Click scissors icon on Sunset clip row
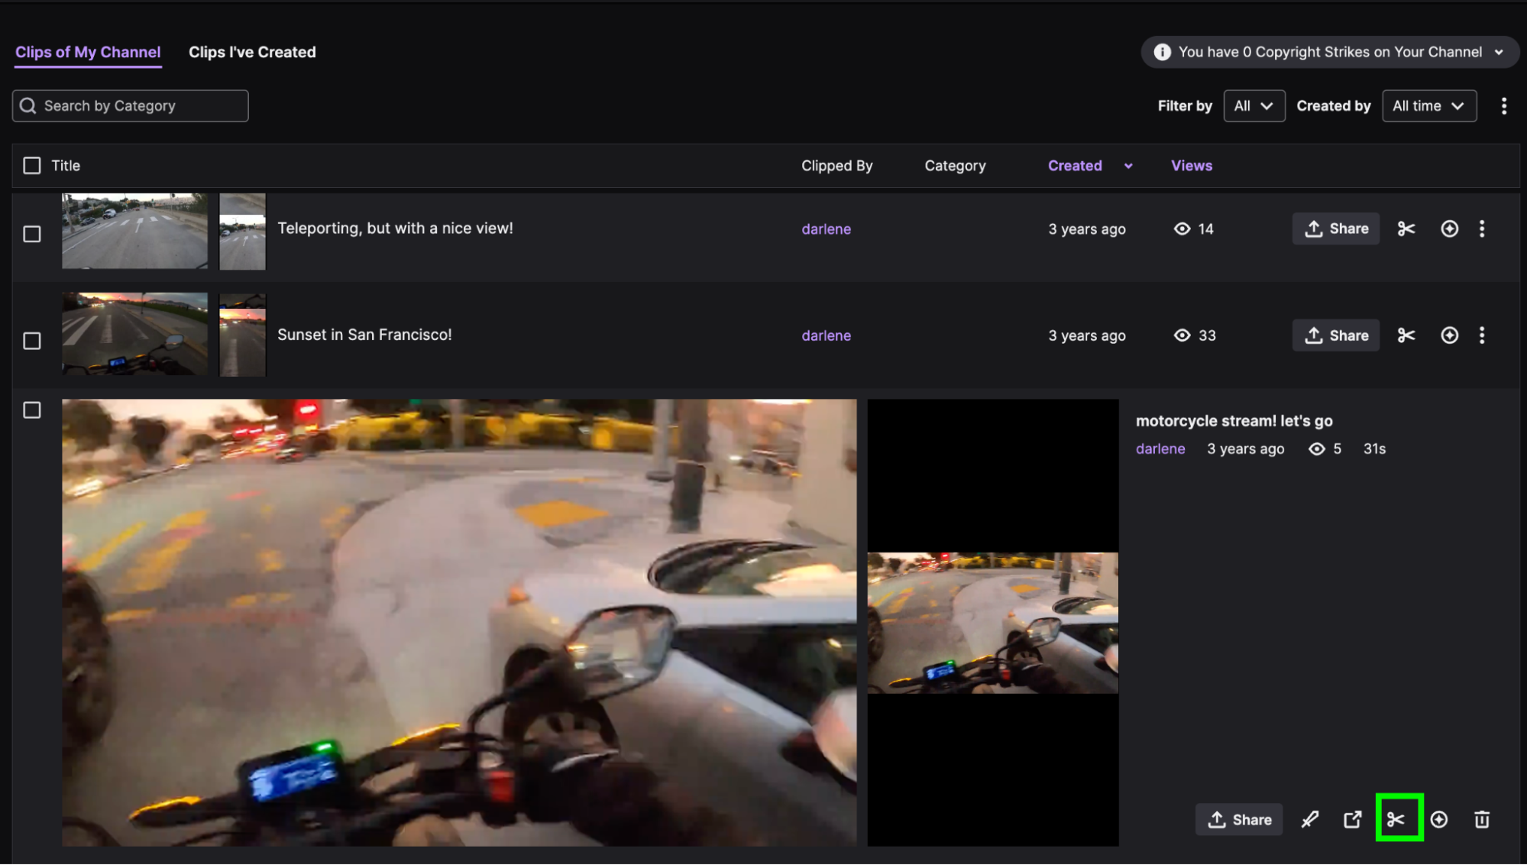 click(x=1406, y=335)
